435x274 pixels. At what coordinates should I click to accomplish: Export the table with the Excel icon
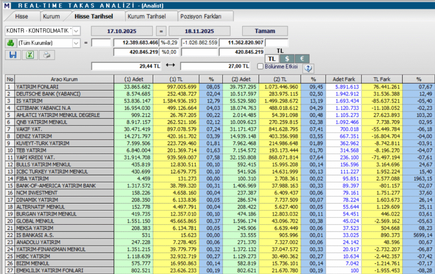29,55
